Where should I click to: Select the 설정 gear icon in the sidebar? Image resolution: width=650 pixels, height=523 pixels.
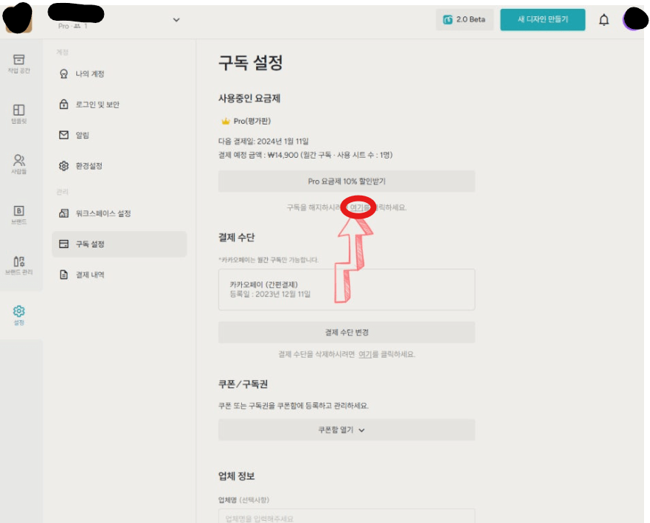pyautogui.click(x=19, y=315)
